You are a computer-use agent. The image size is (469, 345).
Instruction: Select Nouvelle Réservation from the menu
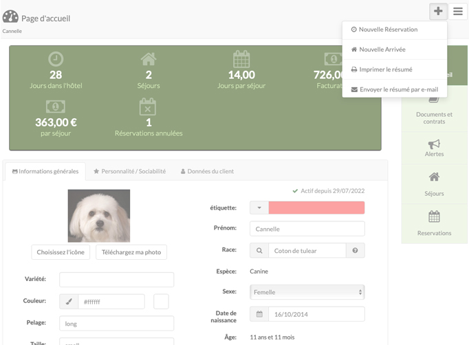(395, 30)
